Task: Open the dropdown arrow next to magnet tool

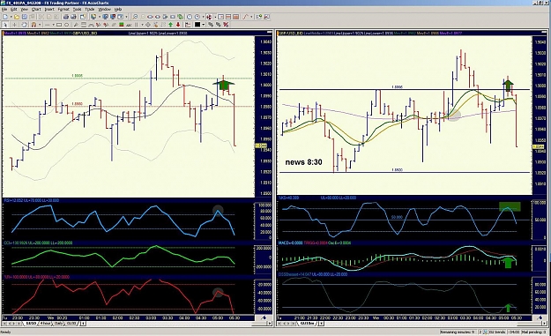Action: 40,25
